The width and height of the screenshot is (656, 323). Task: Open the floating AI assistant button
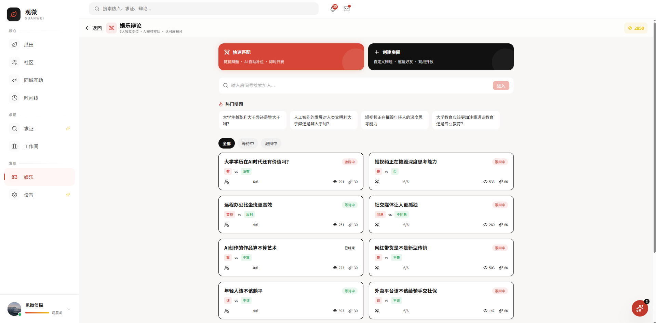tap(640, 308)
